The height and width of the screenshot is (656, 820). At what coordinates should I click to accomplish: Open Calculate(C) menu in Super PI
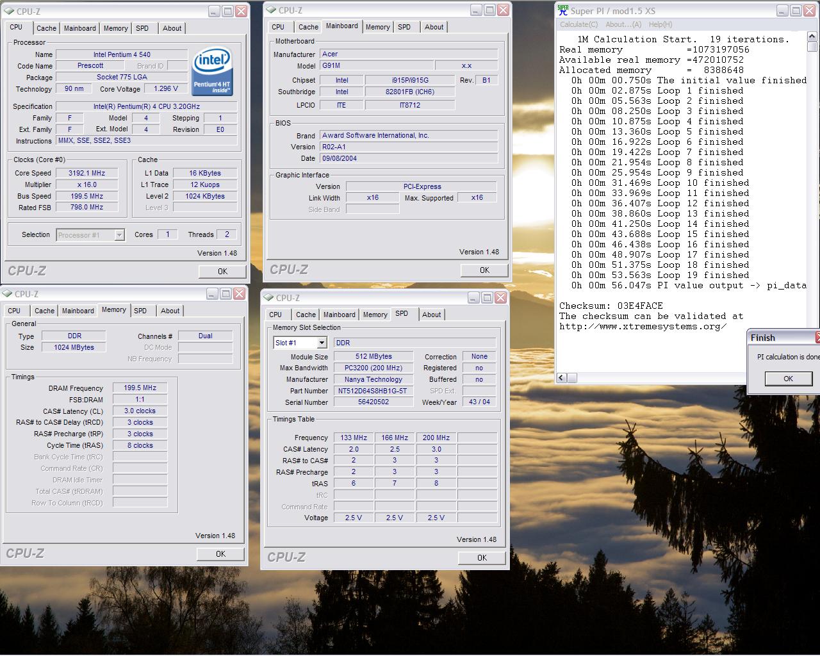[x=579, y=24]
